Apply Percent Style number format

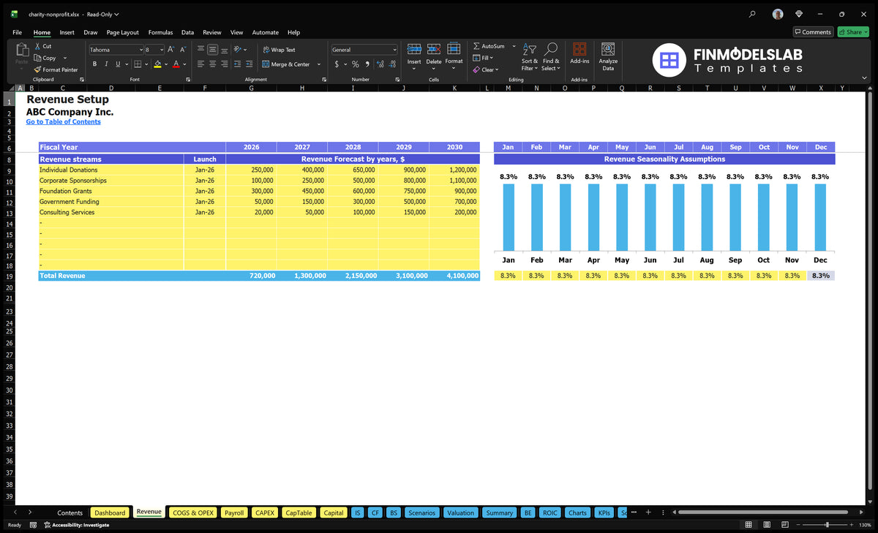(x=356, y=64)
